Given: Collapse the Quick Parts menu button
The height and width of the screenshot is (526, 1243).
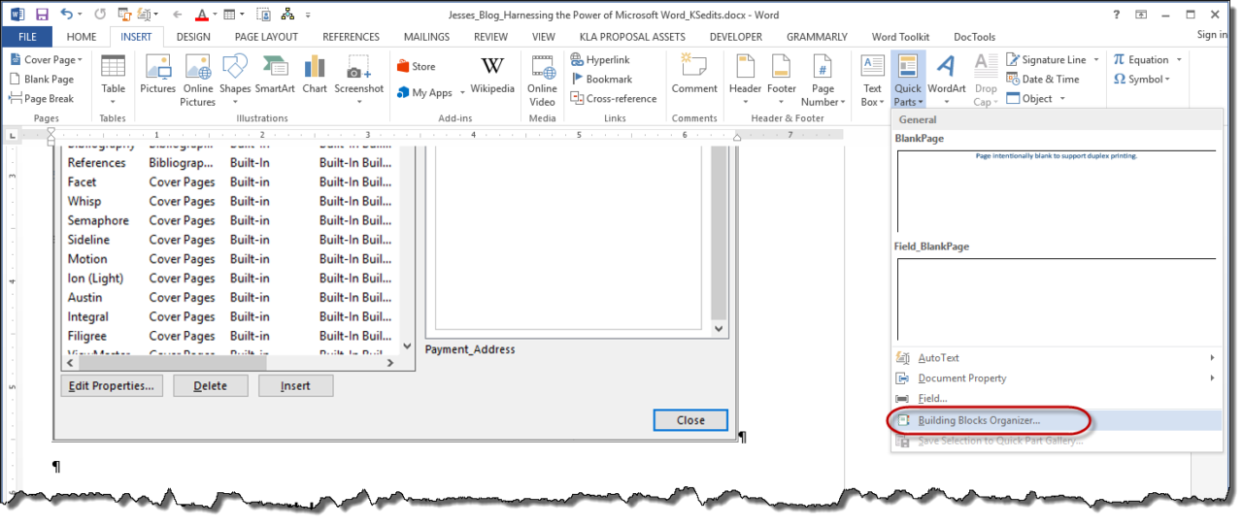Looking at the screenshot, I should (908, 80).
